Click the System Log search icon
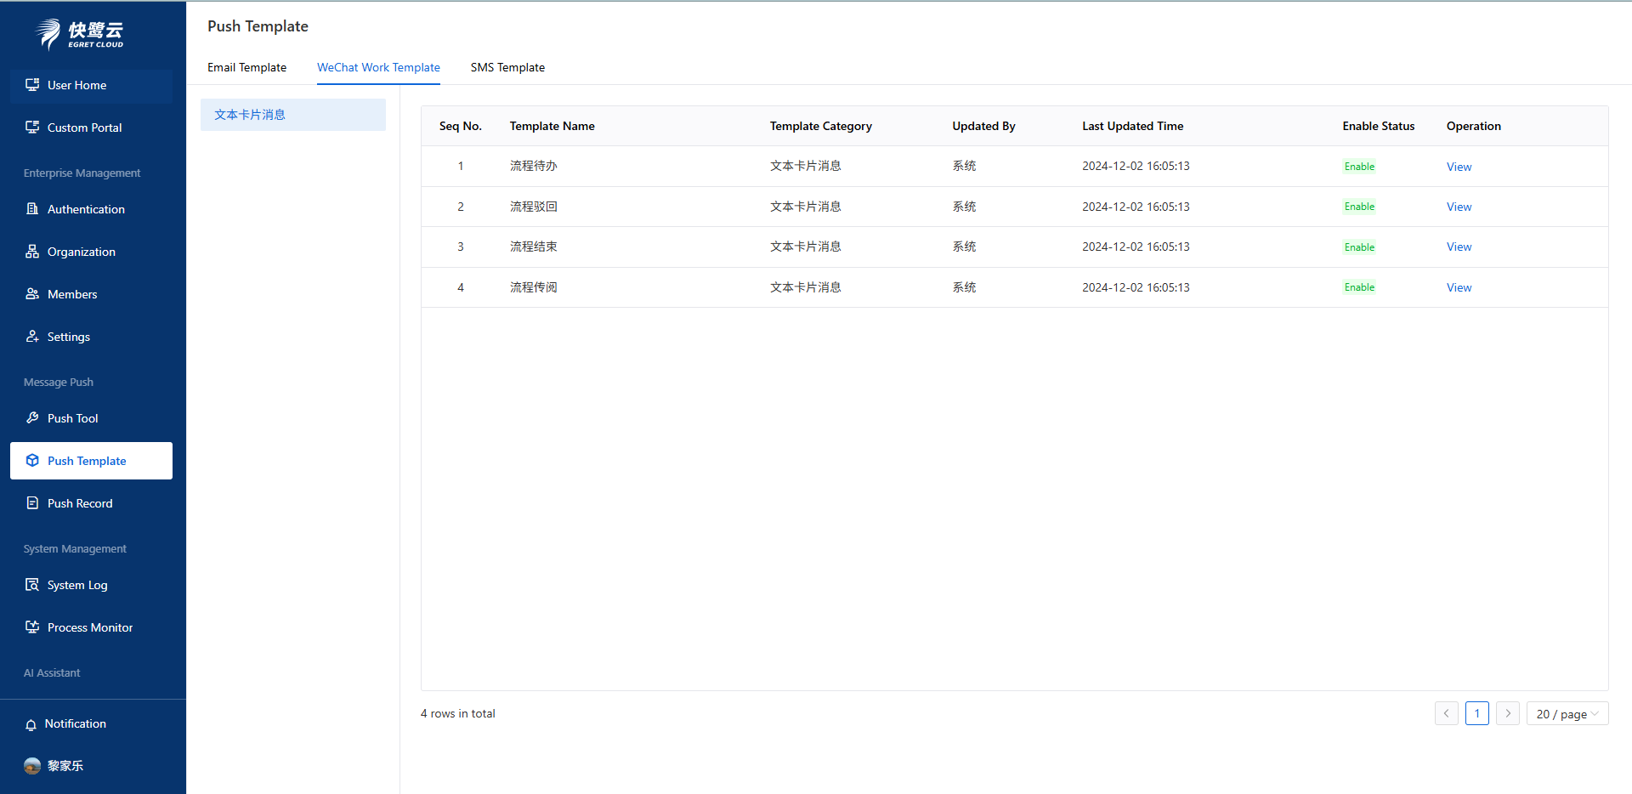The width and height of the screenshot is (1632, 794). click(x=32, y=585)
